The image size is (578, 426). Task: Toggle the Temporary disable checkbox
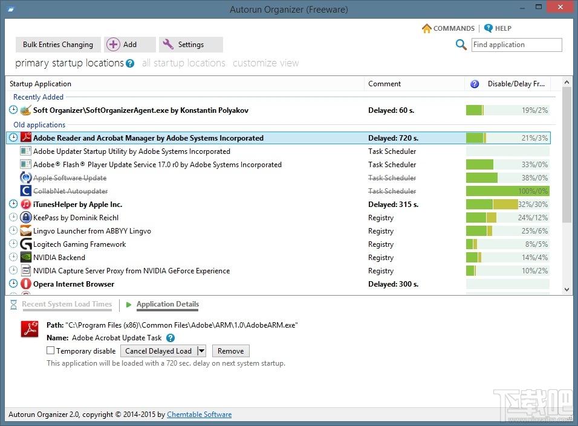pos(51,350)
